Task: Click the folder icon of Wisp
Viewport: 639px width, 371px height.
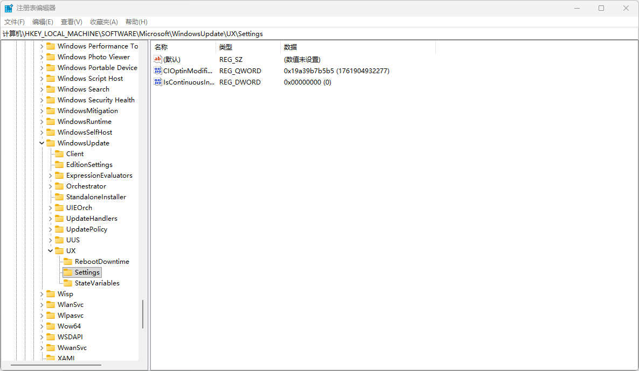Action: point(51,293)
